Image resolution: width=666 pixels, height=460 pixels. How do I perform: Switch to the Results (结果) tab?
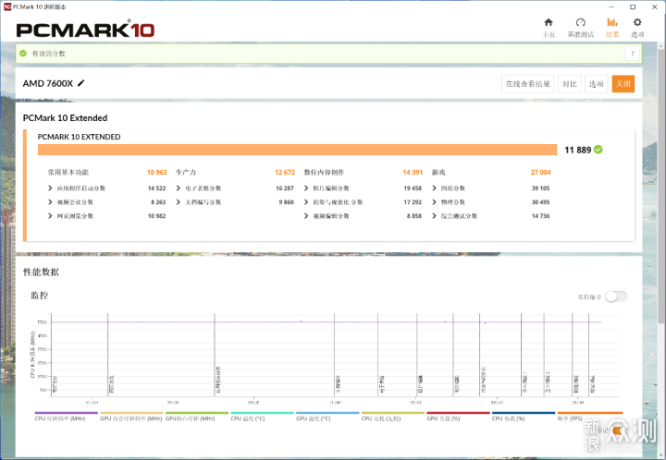[612, 27]
